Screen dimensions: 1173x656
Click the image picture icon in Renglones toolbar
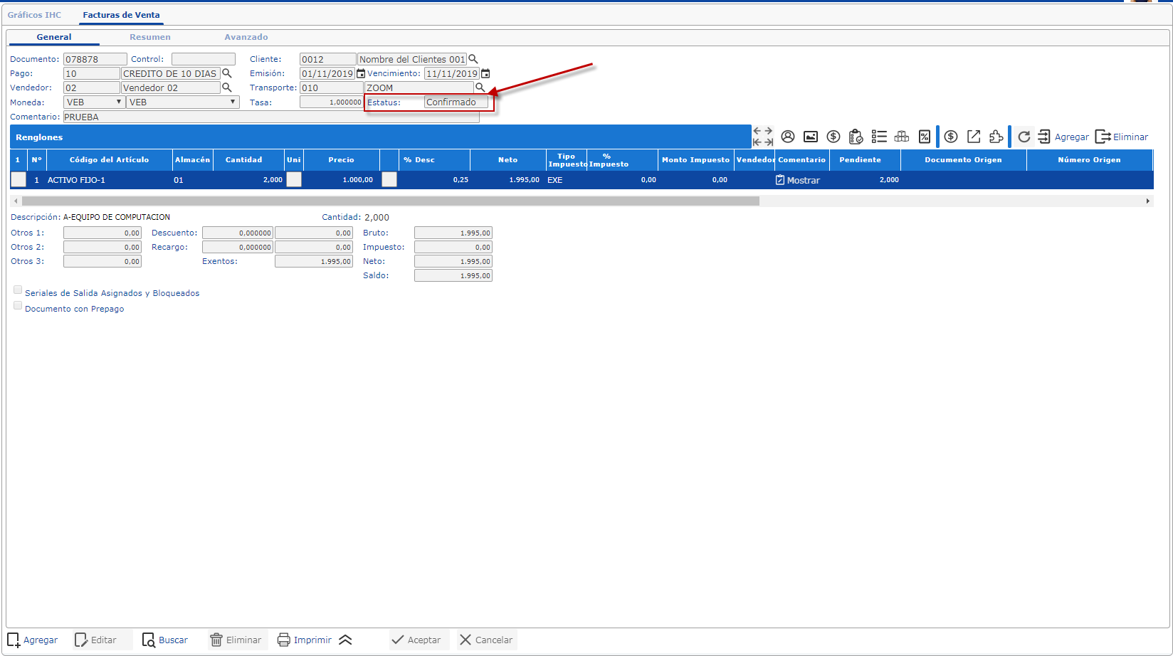pos(810,137)
